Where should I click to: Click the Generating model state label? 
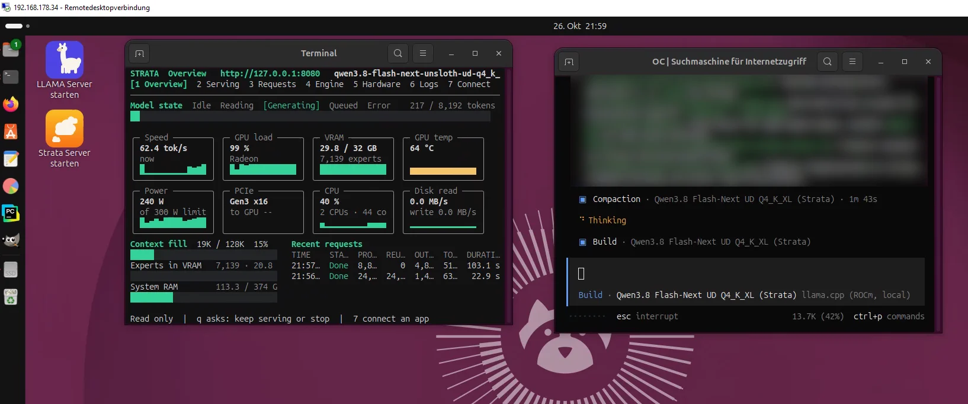pyautogui.click(x=291, y=105)
